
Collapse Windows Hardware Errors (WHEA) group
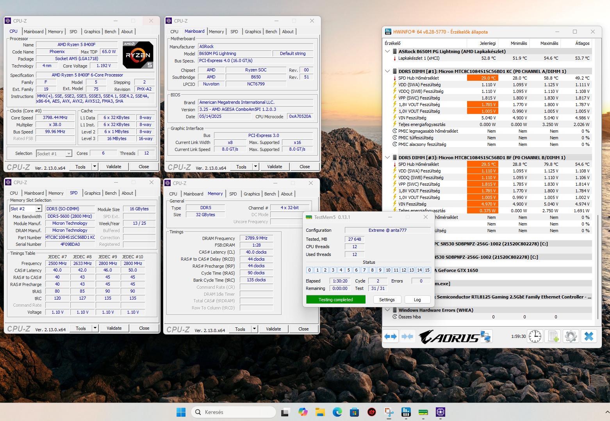click(x=387, y=310)
